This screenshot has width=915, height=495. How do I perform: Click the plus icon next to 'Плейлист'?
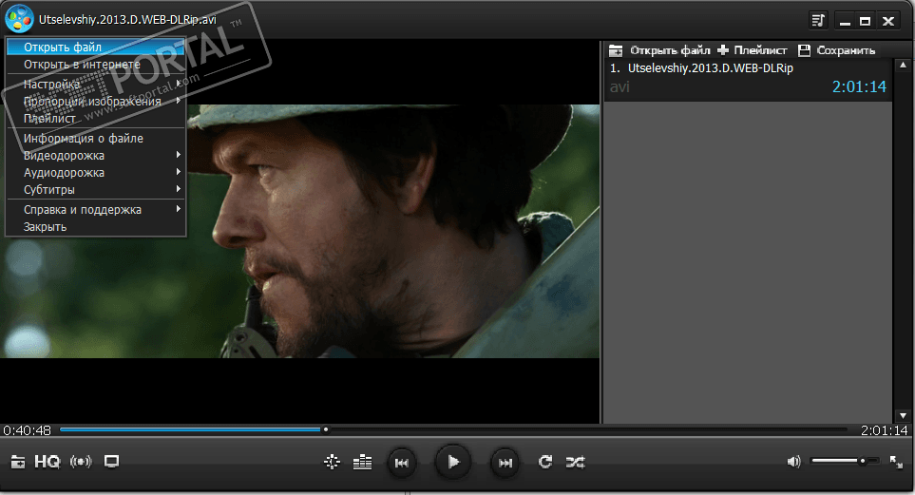(722, 50)
